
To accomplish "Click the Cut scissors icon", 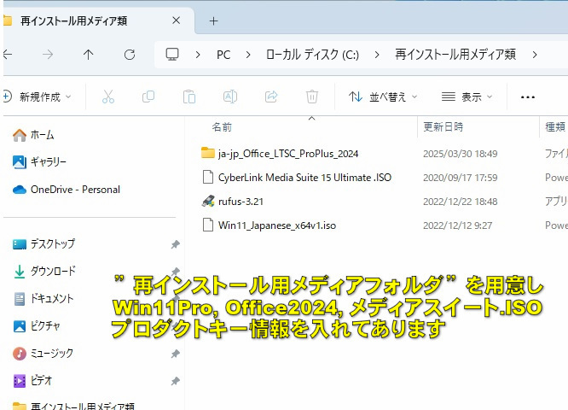I will pyautogui.click(x=108, y=97).
